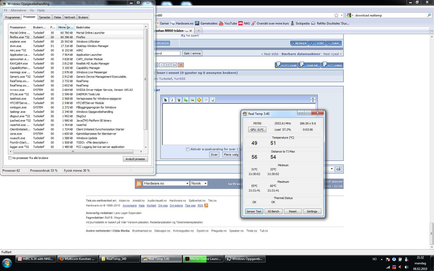The width and height of the screenshot is (434, 271).
Task: Open the Hjelp menu in Task Manager
Action: pyautogui.click(x=41, y=10)
